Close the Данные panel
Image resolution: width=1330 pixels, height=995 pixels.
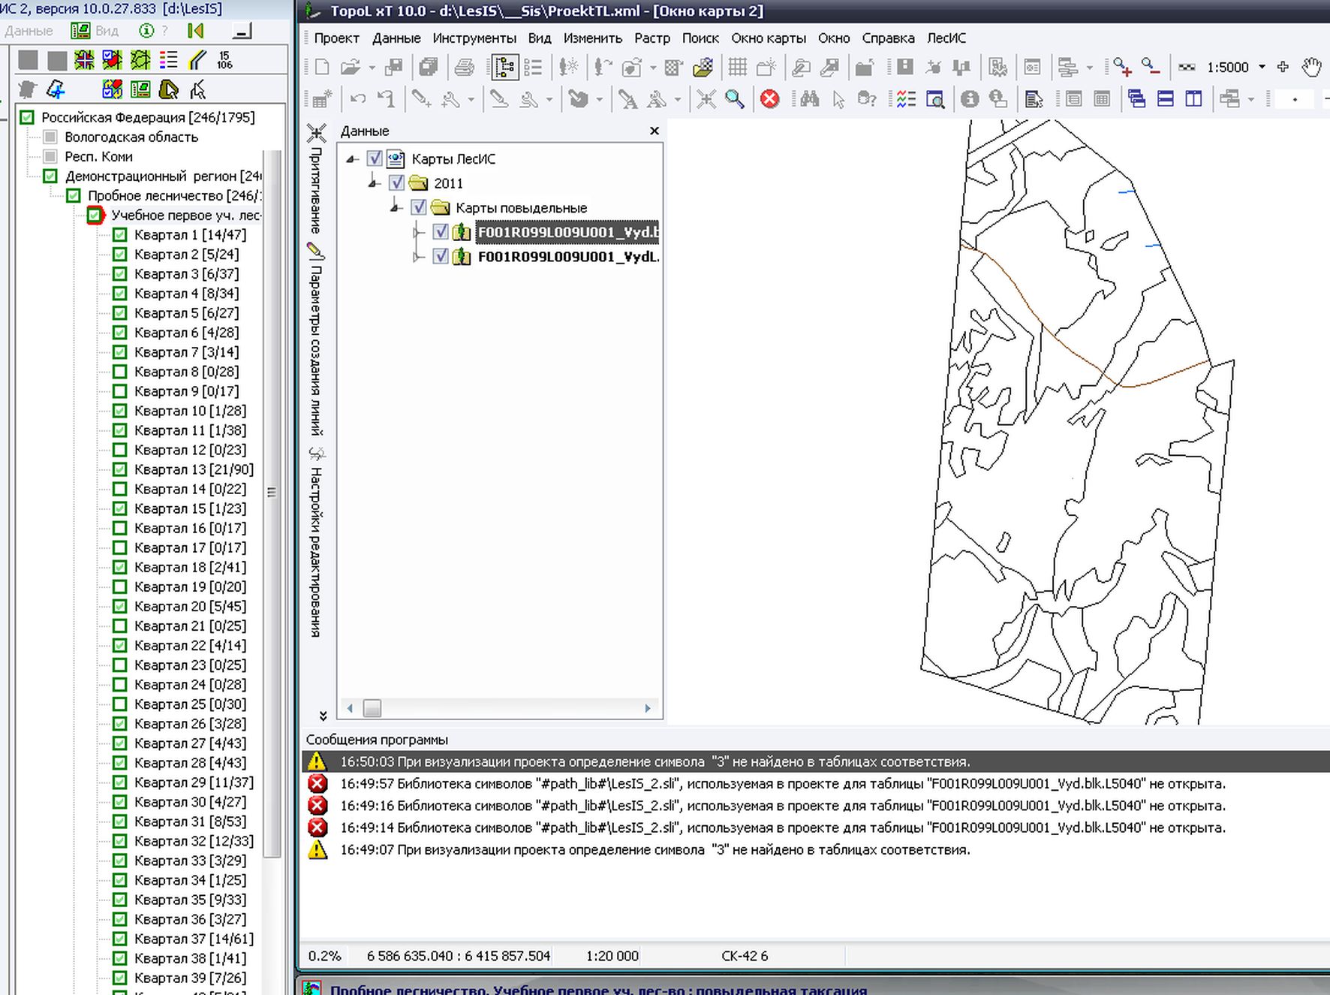[x=654, y=131]
